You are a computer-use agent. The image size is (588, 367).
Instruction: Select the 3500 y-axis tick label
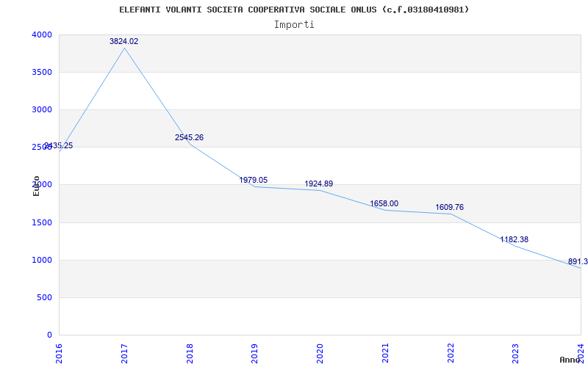pyautogui.click(x=42, y=72)
